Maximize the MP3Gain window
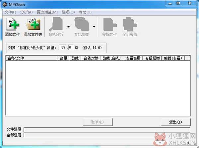 [178, 3]
